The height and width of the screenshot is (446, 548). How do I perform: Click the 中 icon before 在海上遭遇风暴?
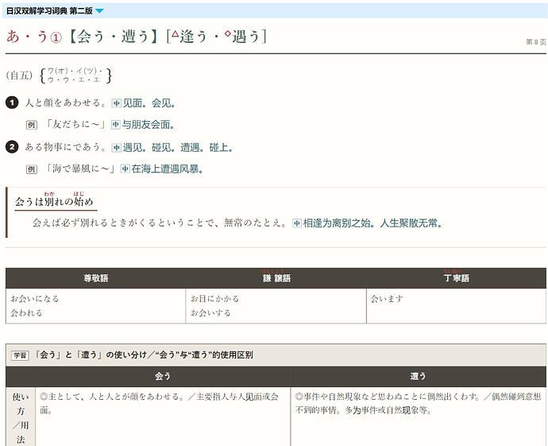click(x=125, y=169)
